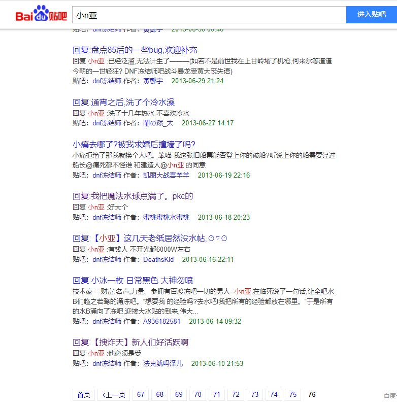Open author profile 法克鱿吗泽儿
The image size is (397, 409).
163,363
